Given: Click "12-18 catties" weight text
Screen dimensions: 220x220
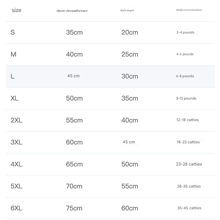Looking at the screenshot, I should (188, 120).
